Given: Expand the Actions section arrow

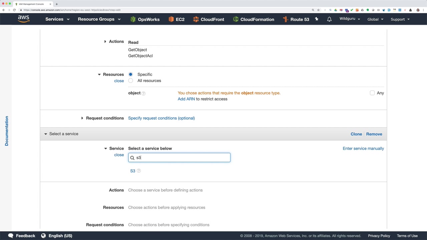Looking at the screenshot, I should pyautogui.click(x=105, y=42).
